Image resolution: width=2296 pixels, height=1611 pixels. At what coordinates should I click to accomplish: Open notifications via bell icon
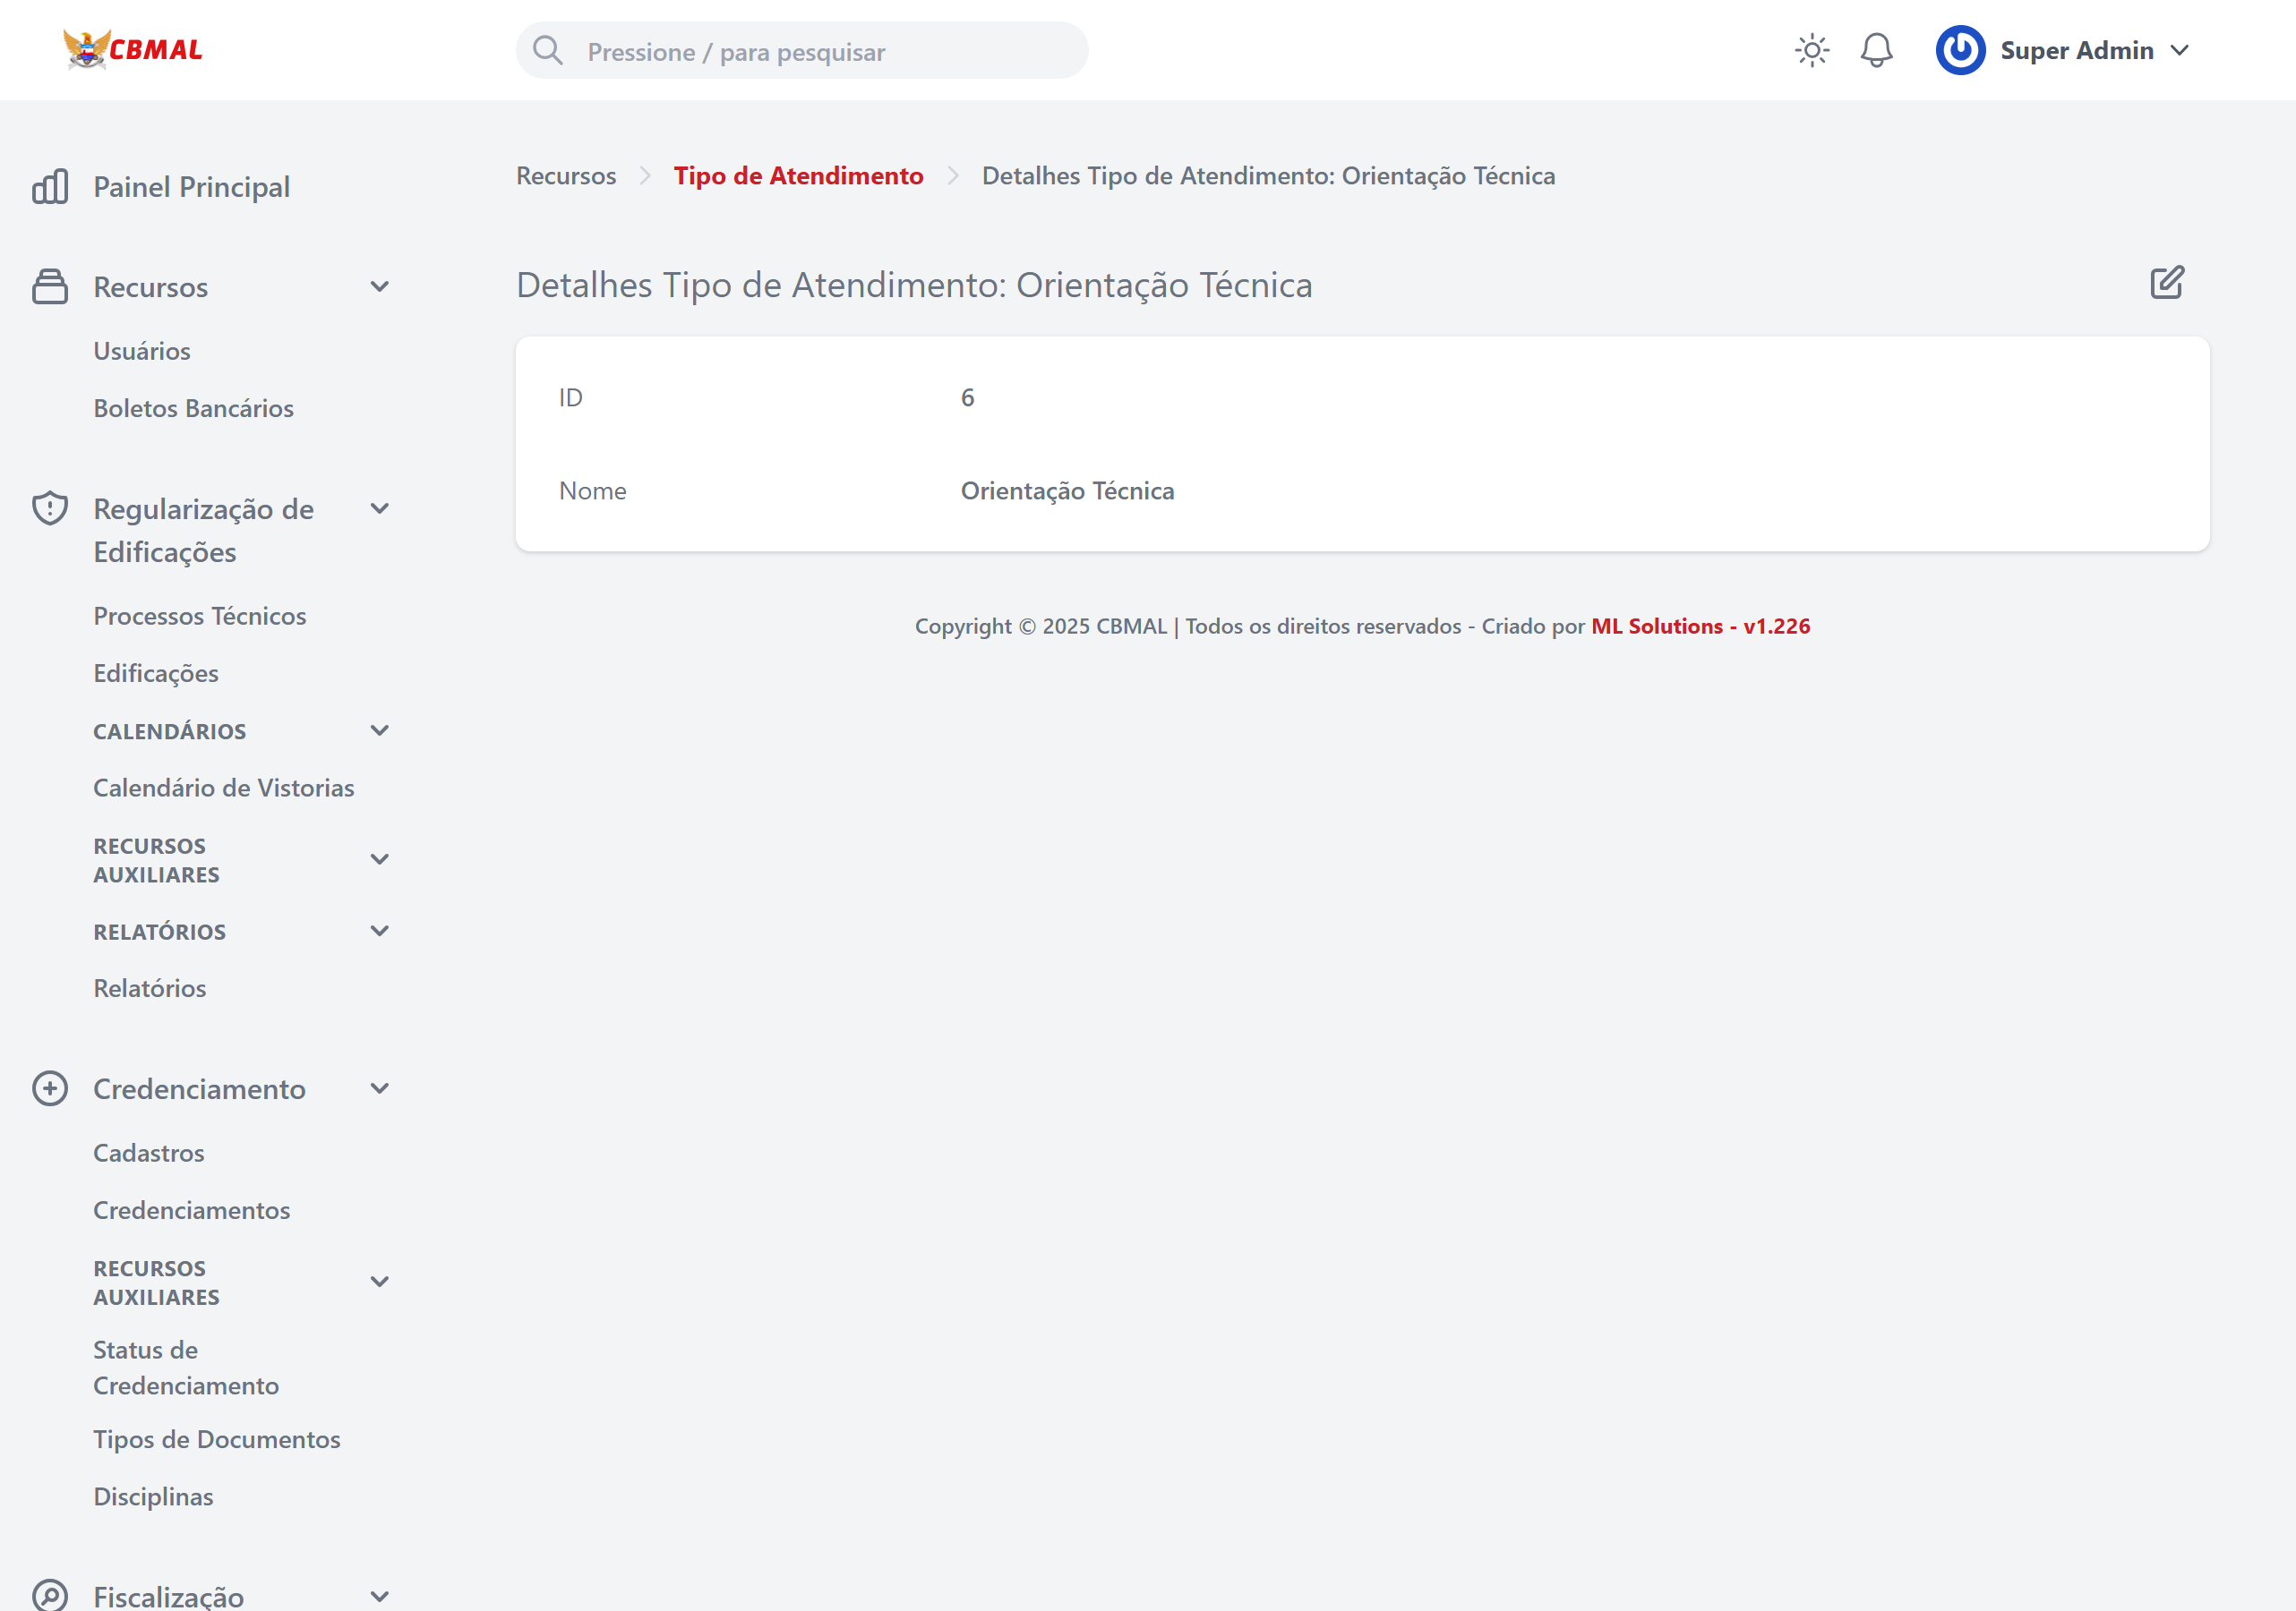point(1876,49)
